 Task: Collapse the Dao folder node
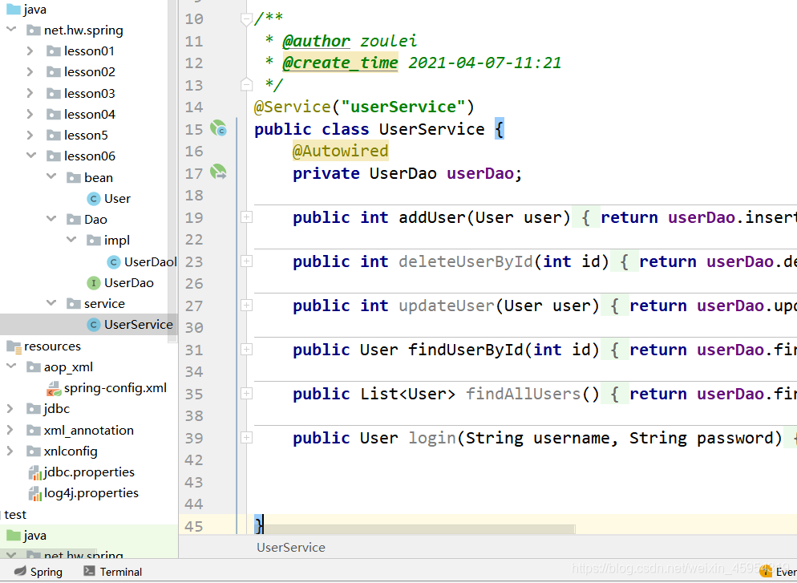click(51, 219)
